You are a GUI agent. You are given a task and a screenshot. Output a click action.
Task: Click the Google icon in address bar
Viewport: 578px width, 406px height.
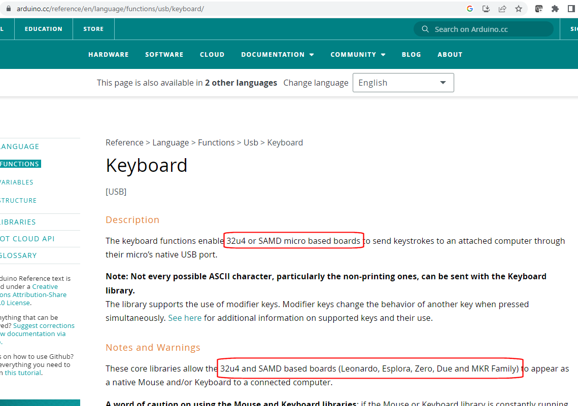point(469,9)
